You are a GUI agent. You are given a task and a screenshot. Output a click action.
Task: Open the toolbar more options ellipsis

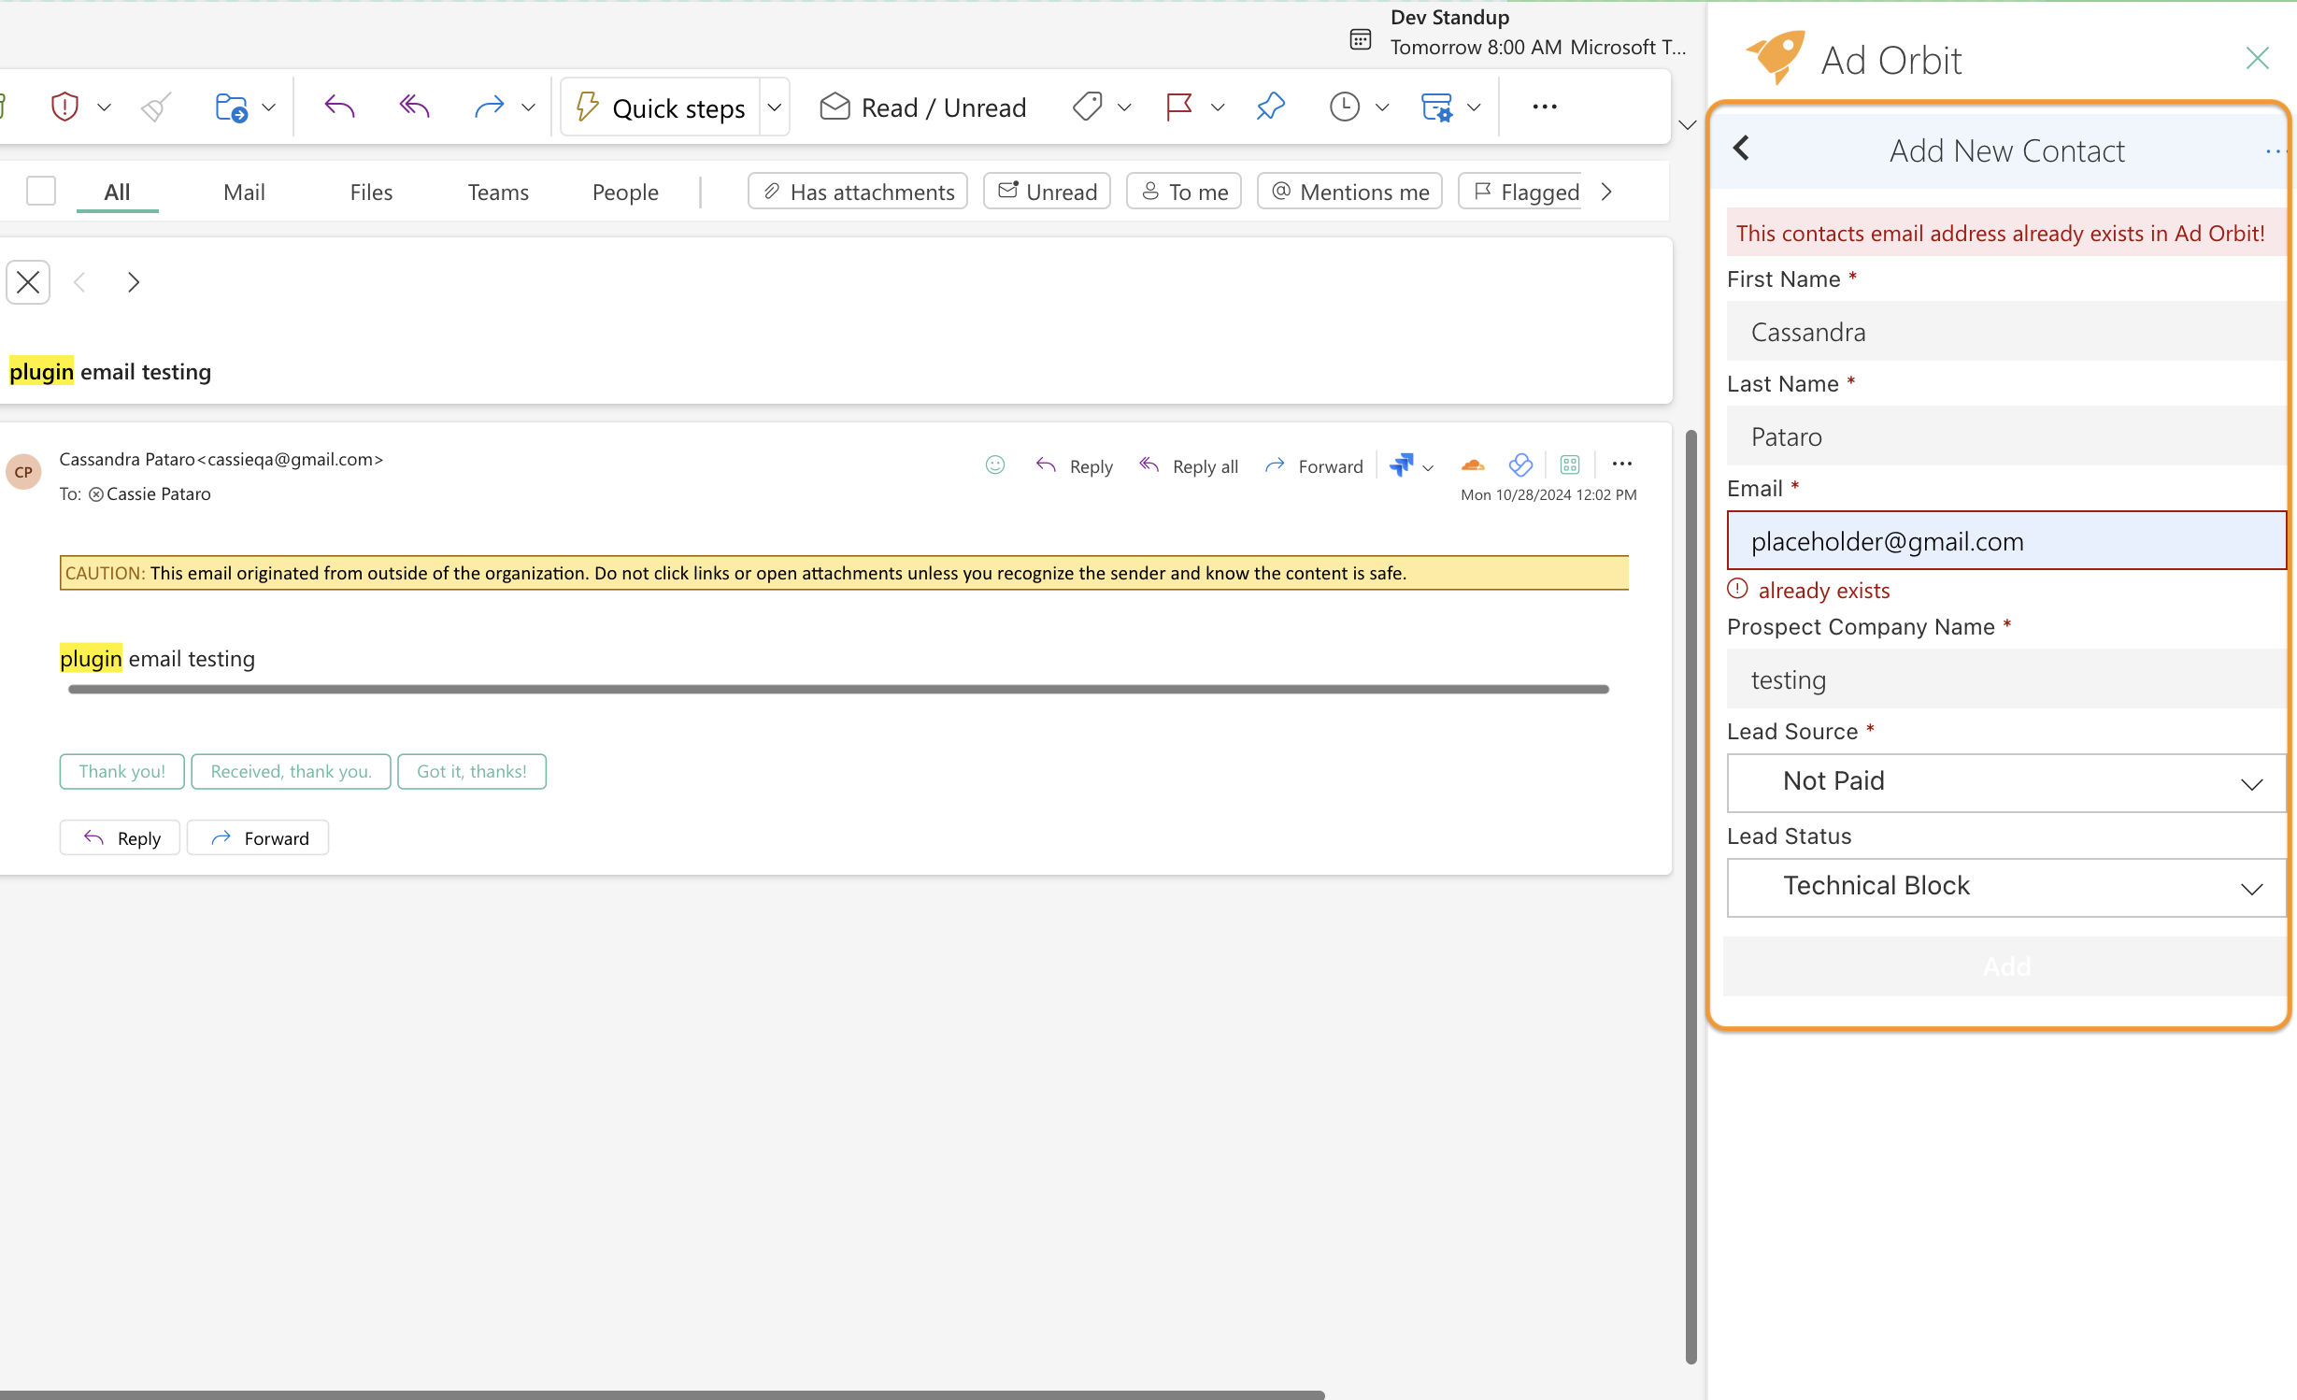tap(1545, 107)
